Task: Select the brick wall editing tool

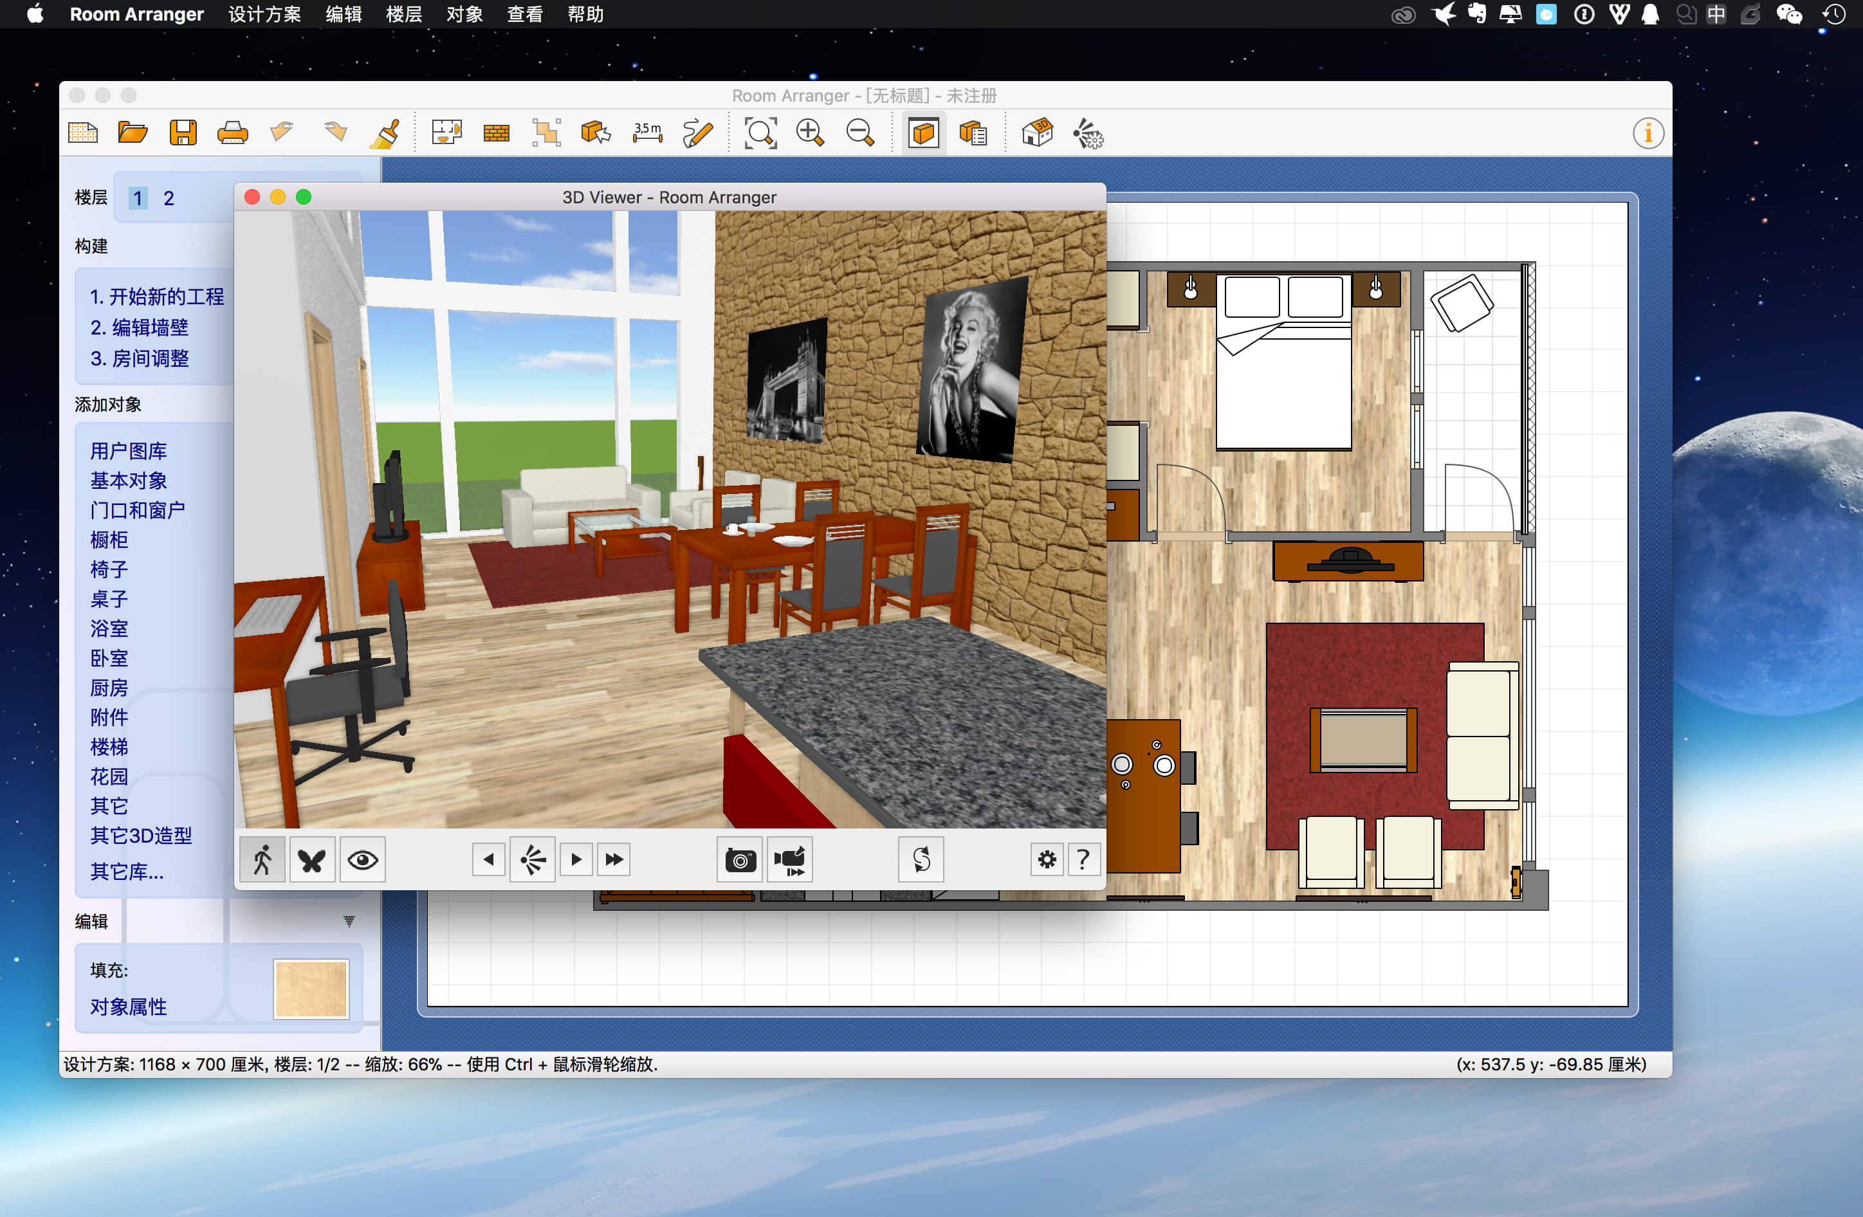Action: 496,134
